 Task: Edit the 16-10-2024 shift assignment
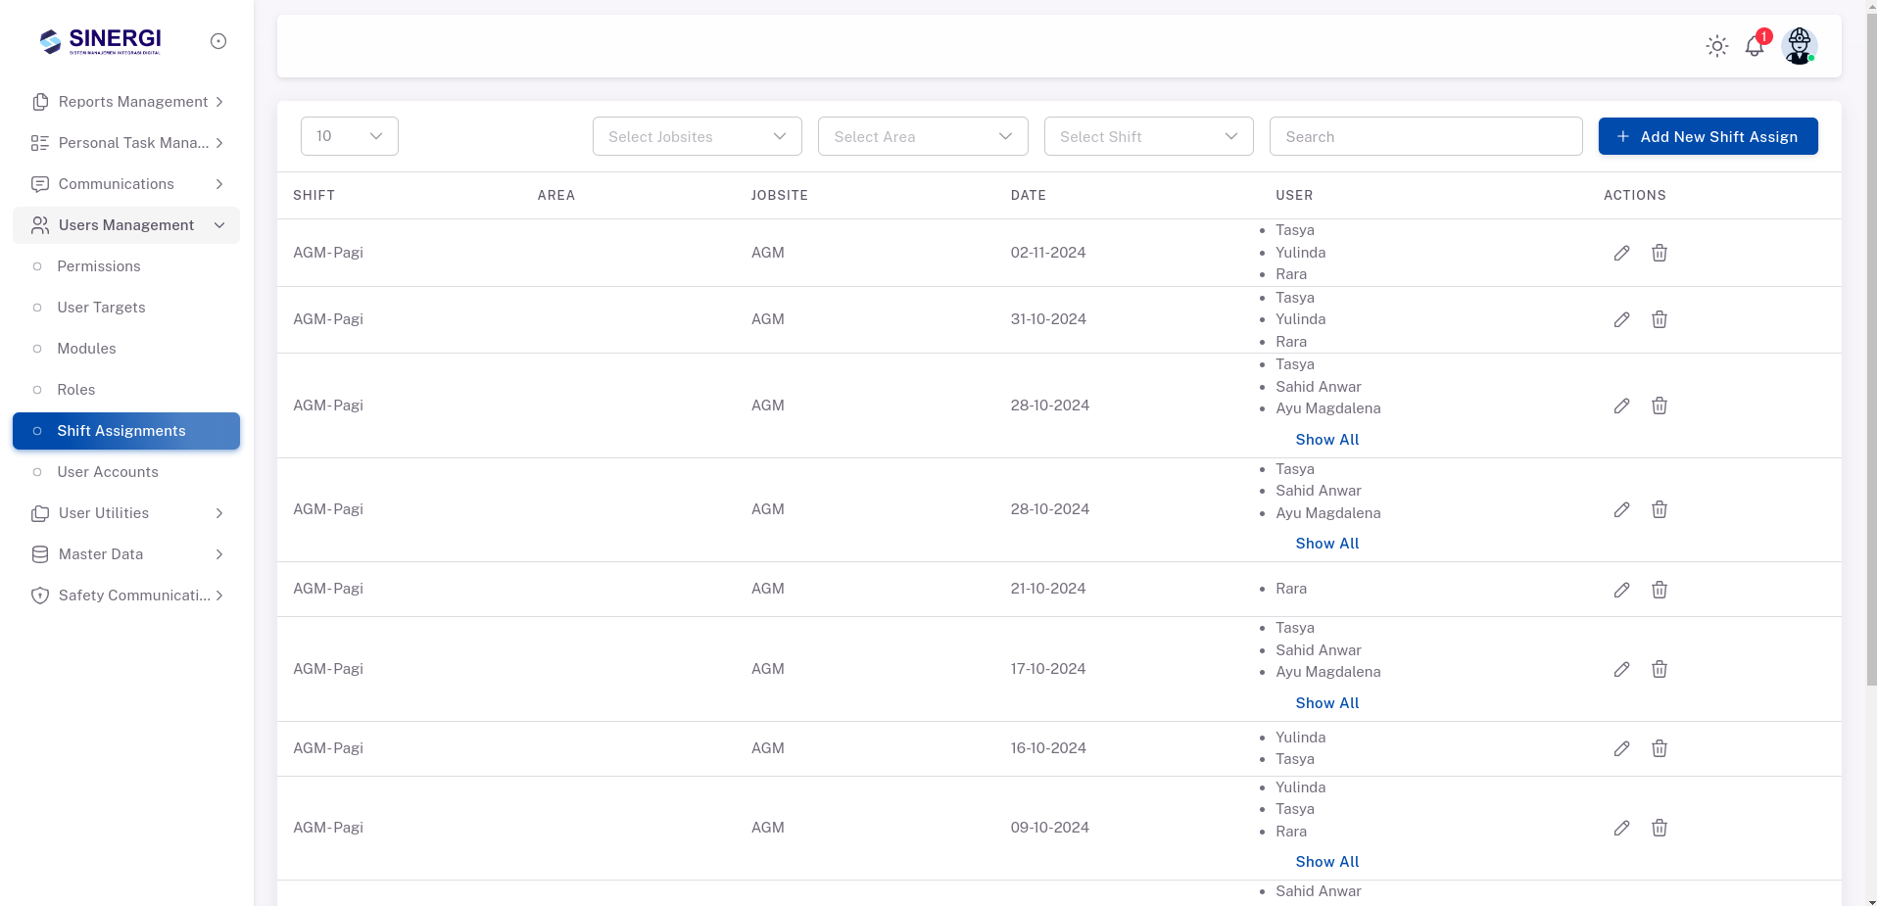(x=1621, y=748)
